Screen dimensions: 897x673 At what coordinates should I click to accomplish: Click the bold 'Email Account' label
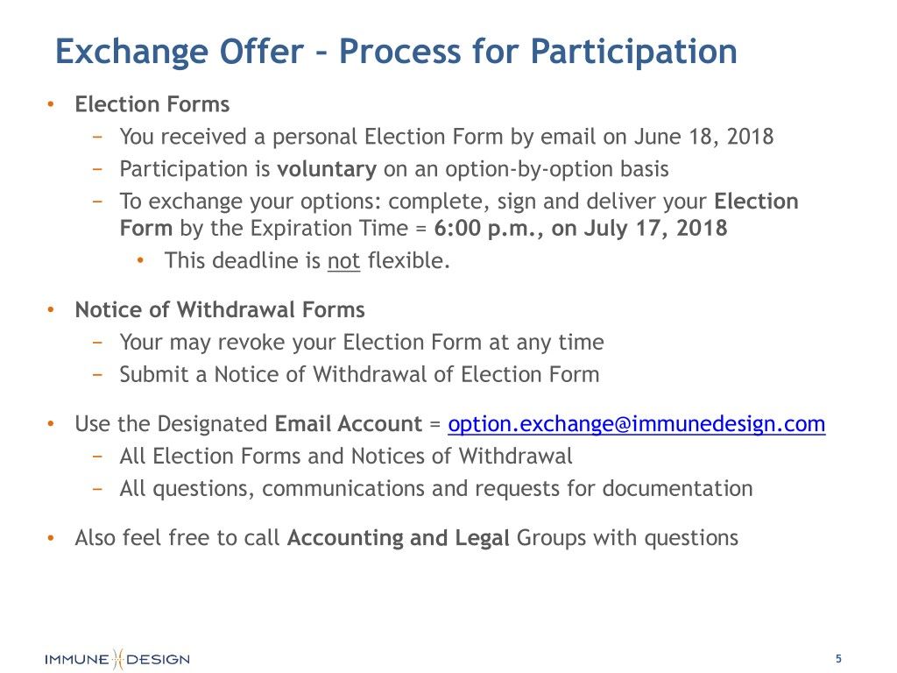pos(348,424)
